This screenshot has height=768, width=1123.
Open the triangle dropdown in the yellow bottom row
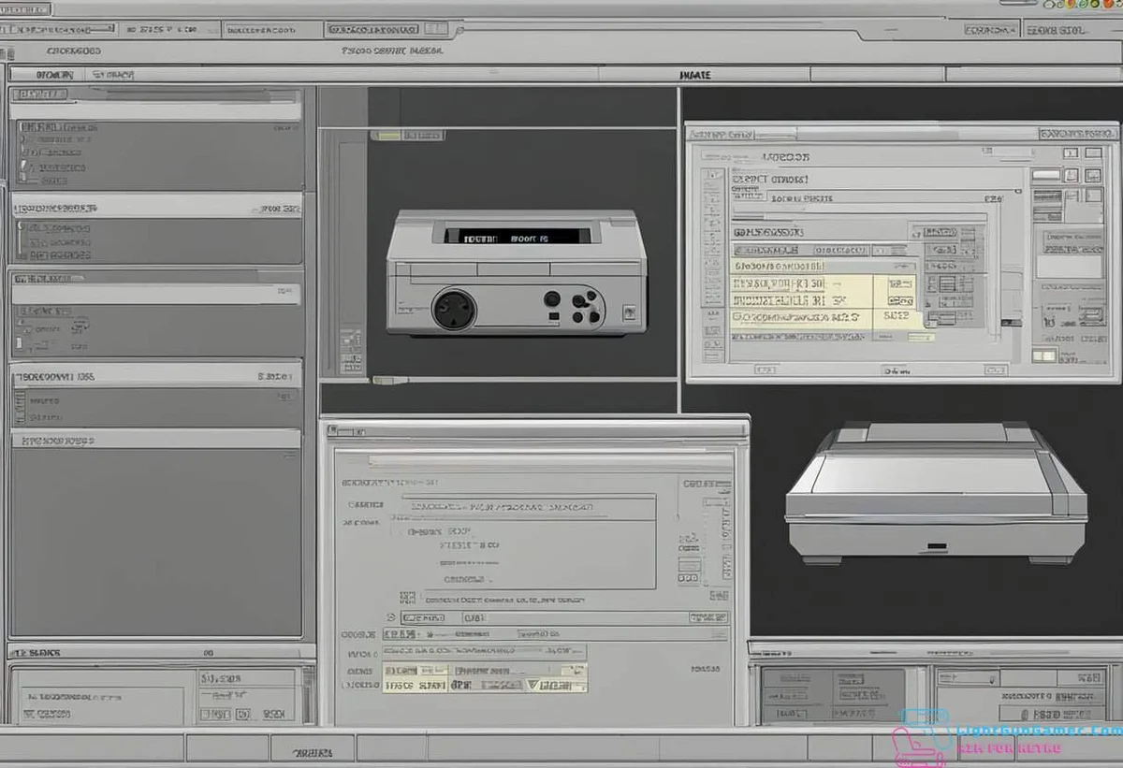click(x=532, y=685)
